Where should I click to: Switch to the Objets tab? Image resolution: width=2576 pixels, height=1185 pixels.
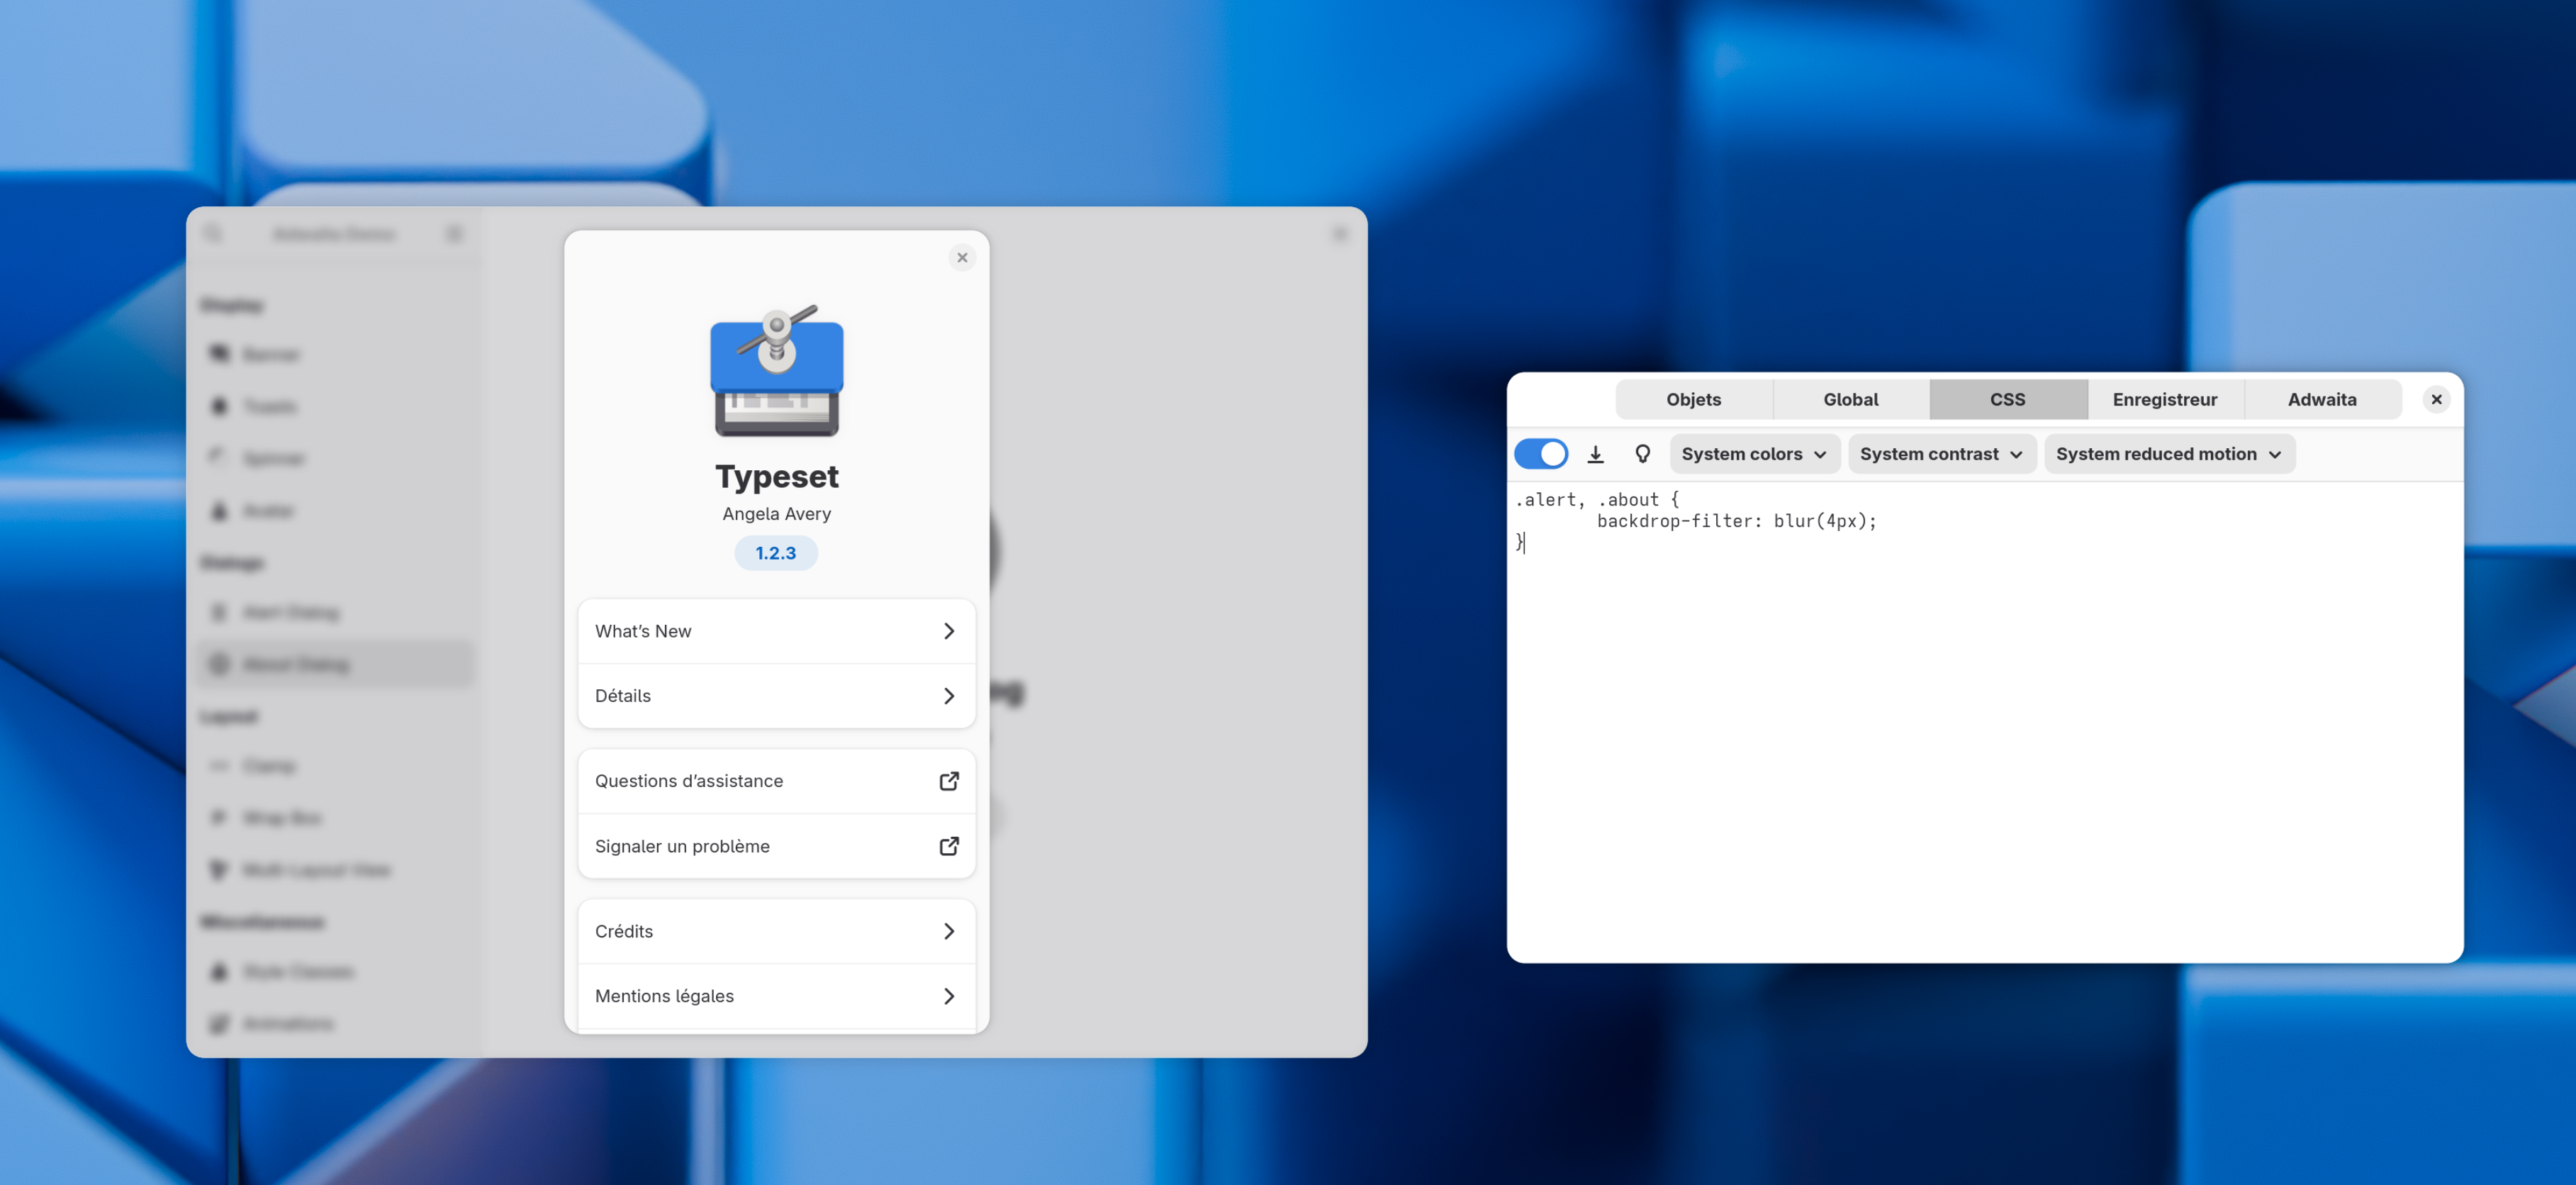[1692, 399]
